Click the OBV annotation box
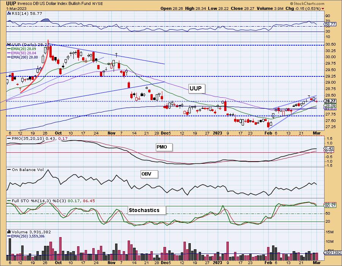Screen dimensions: 342x266 pos(149,174)
